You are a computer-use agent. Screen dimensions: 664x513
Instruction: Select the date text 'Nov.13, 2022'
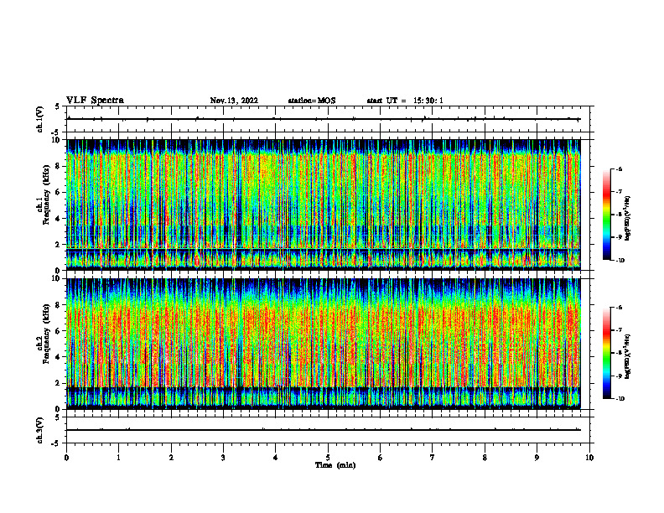click(234, 101)
